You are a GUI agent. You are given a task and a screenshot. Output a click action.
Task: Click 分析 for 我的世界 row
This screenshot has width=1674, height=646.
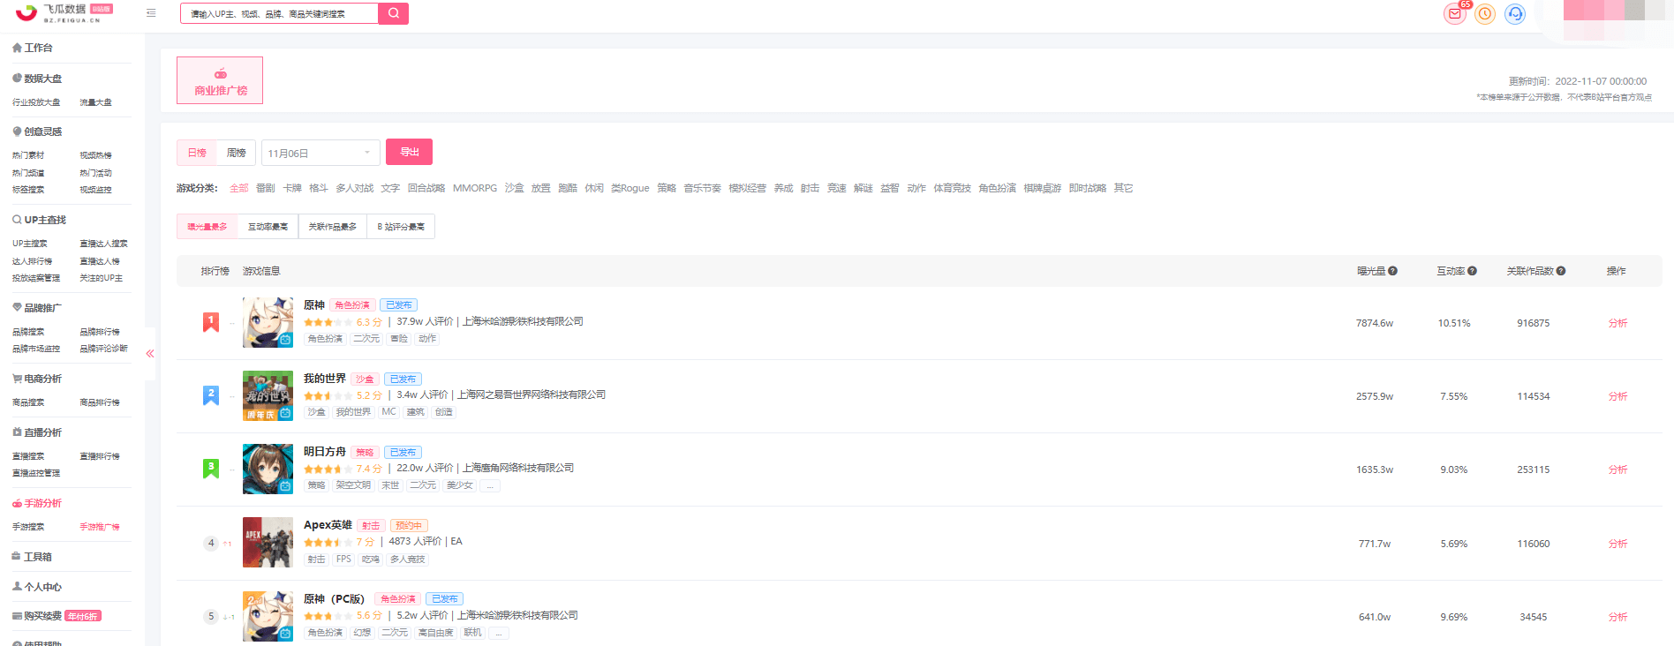[x=1617, y=396]
